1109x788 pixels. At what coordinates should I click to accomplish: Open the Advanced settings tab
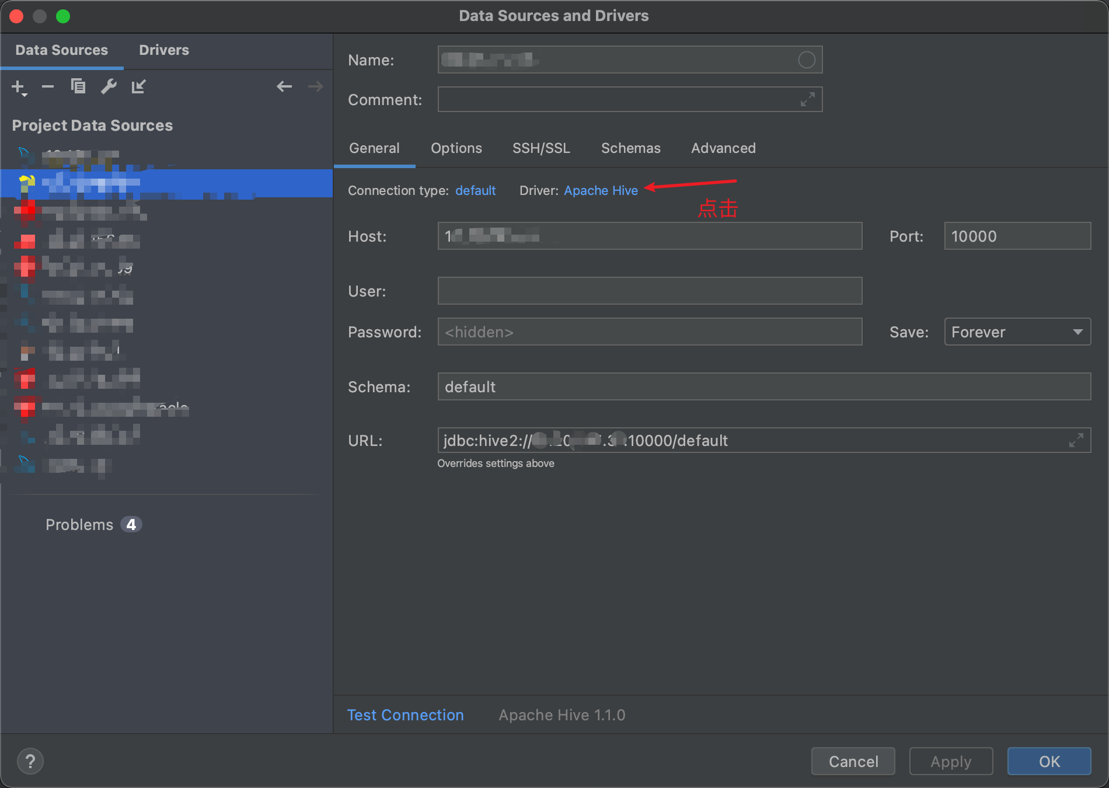tap(723, 148)
